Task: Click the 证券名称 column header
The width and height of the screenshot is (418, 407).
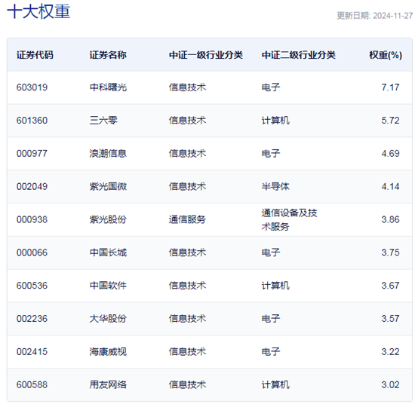Action: pyautogui.click(x=108, y=55)
